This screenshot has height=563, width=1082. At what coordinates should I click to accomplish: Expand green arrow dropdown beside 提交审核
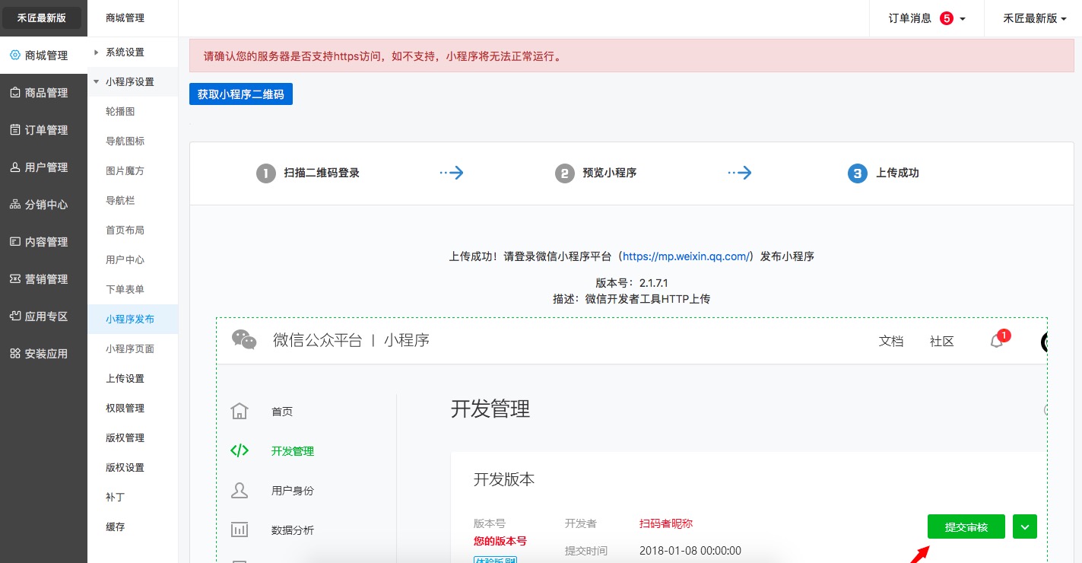1025,526
